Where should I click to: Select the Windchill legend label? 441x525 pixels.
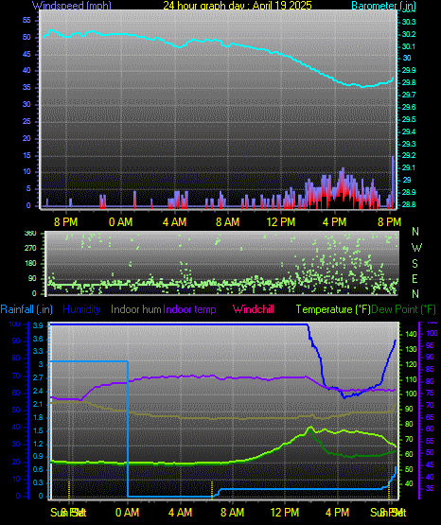point(254,309)
